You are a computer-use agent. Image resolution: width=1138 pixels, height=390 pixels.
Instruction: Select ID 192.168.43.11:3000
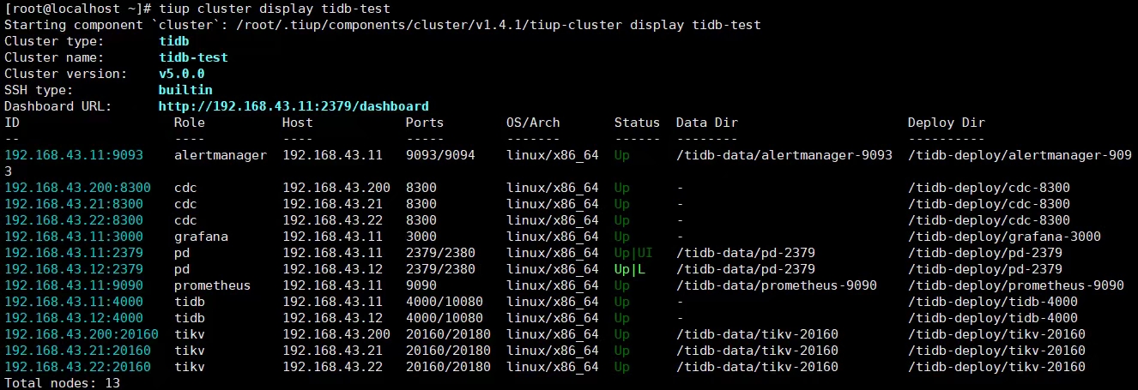click(x=74, y=237)
